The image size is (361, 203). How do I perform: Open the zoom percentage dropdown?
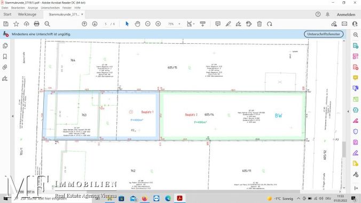tap(179, 24)
